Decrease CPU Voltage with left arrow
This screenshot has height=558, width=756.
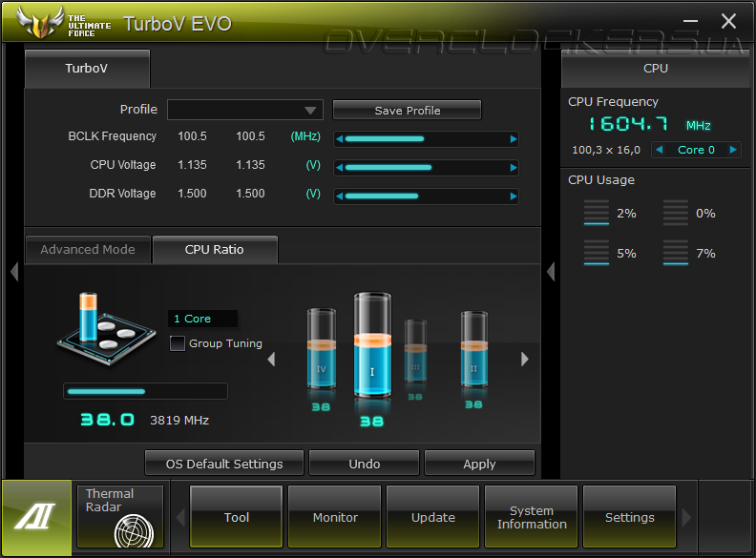(x=340, y=168)
